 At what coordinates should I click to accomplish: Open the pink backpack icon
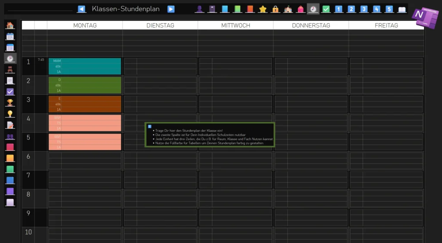coord(300,9)
